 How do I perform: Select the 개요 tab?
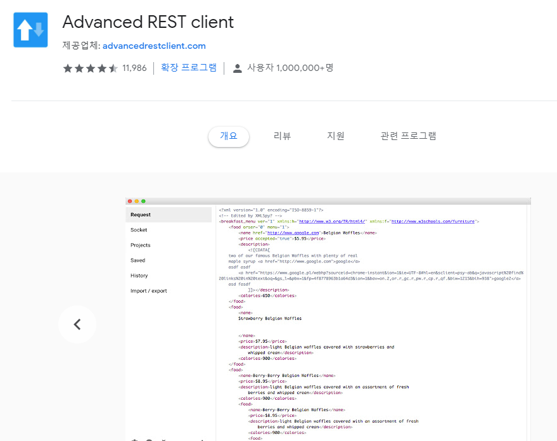(x=228, y=136)
